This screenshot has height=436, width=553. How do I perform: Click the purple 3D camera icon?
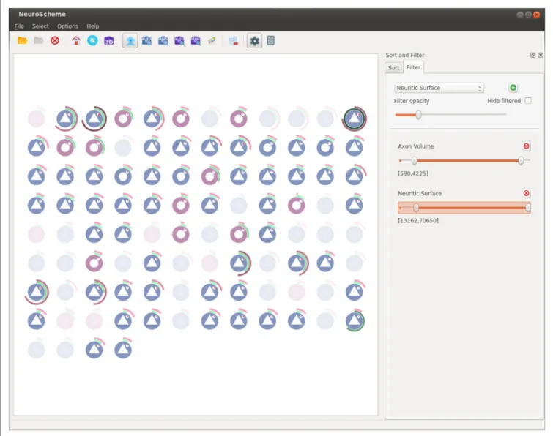[108, 41]
